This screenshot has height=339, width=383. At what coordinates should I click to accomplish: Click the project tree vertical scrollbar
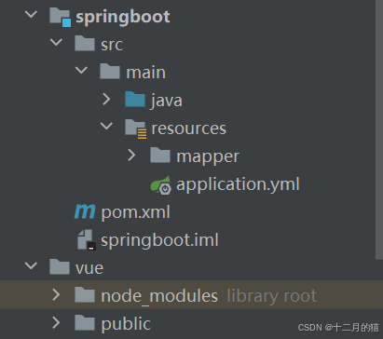379,129
